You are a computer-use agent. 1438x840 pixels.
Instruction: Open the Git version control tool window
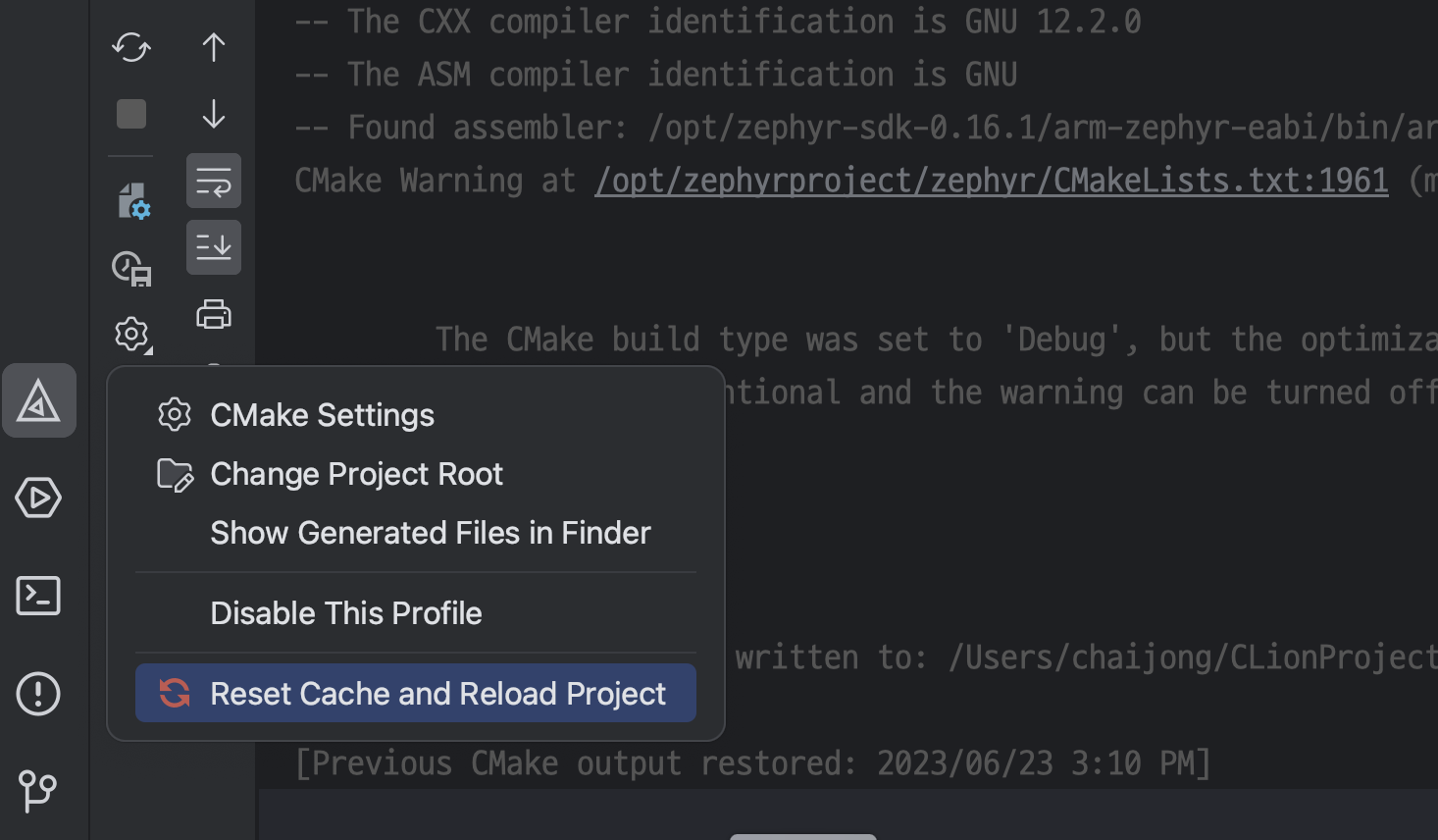click(x=38, y=791)
